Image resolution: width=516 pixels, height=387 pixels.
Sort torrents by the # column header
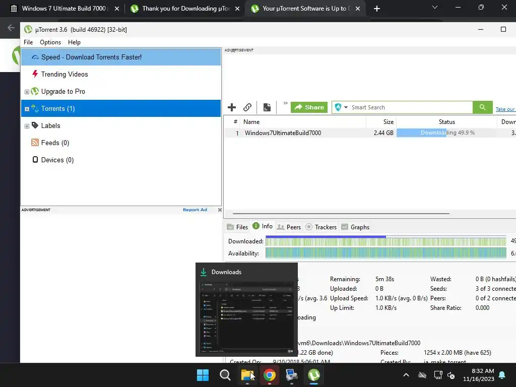point(235,122)
